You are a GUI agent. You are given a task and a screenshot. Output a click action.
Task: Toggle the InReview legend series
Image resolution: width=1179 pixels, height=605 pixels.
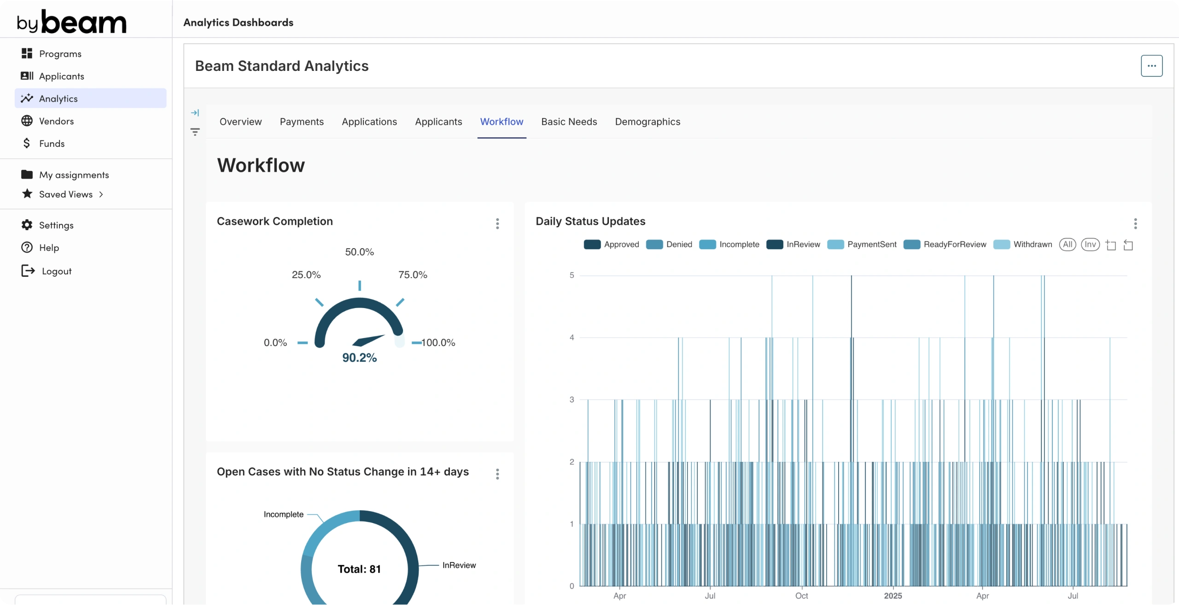point(793,244)
